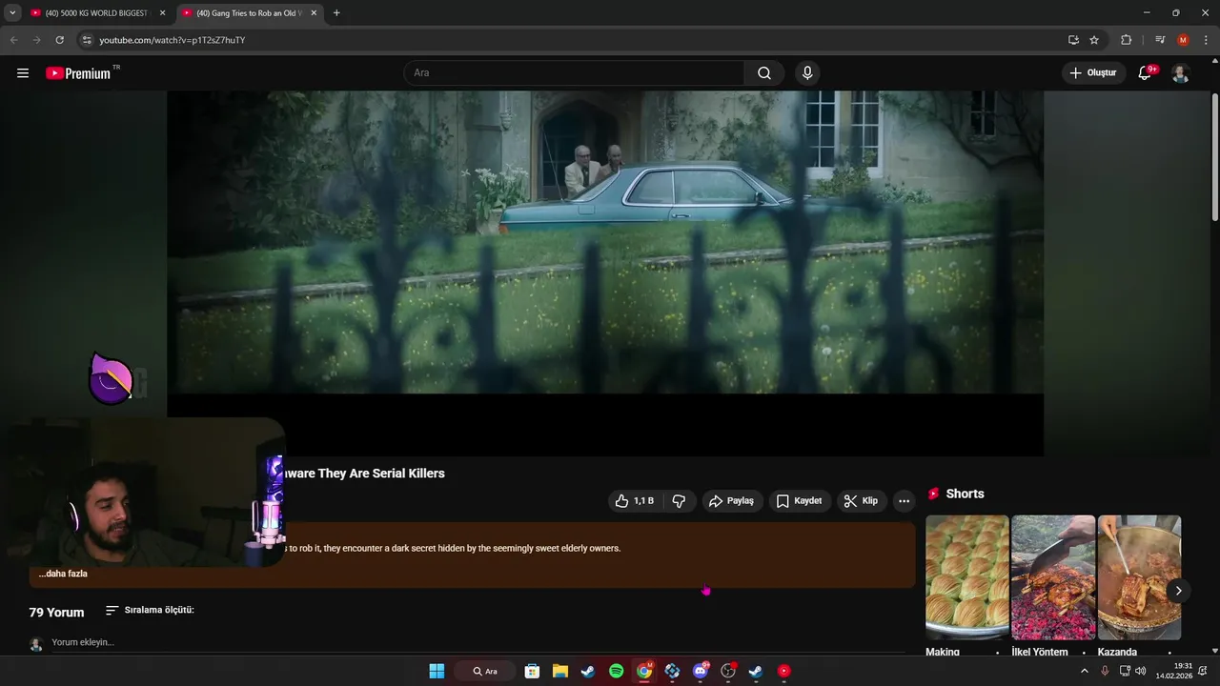The height and width of the screenshot is (686, 1220).
Task: Dislike the video with thumbs down
Action: (x=679, y=501)
